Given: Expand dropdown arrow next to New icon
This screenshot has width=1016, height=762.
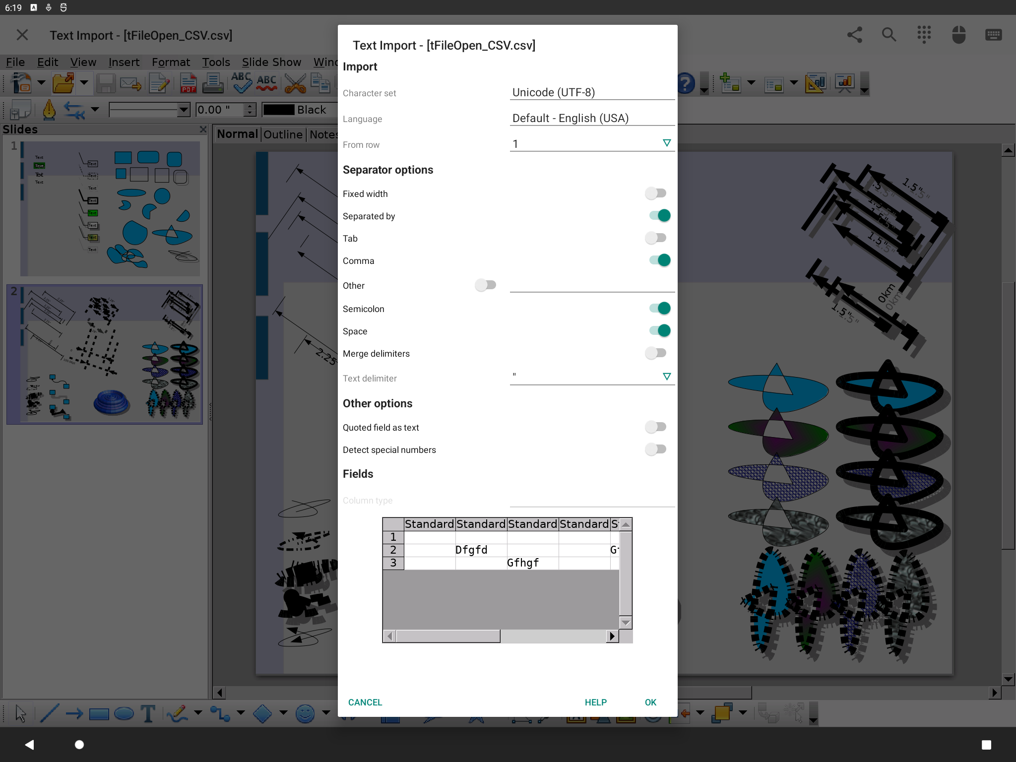Looking at the screenshot, I should pos(42,83).
